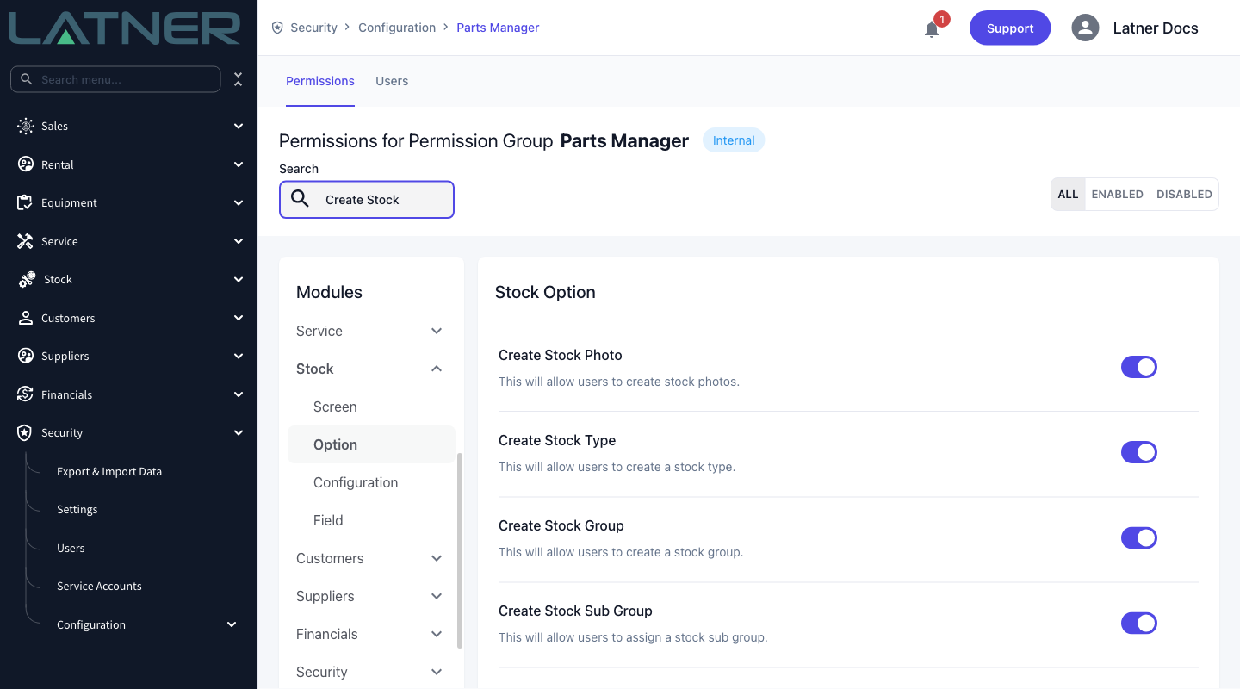Toggle off Create Stock Group permission
Viewport: 1240px width, 689px height.
click(1138, 537)
